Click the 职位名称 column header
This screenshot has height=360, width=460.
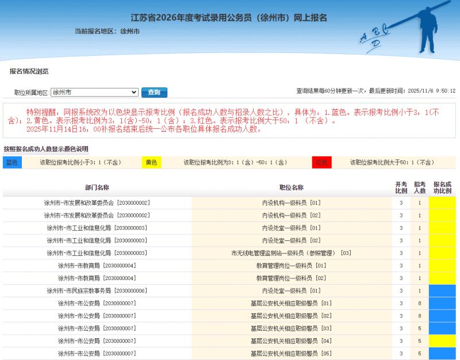click(291, 187)
